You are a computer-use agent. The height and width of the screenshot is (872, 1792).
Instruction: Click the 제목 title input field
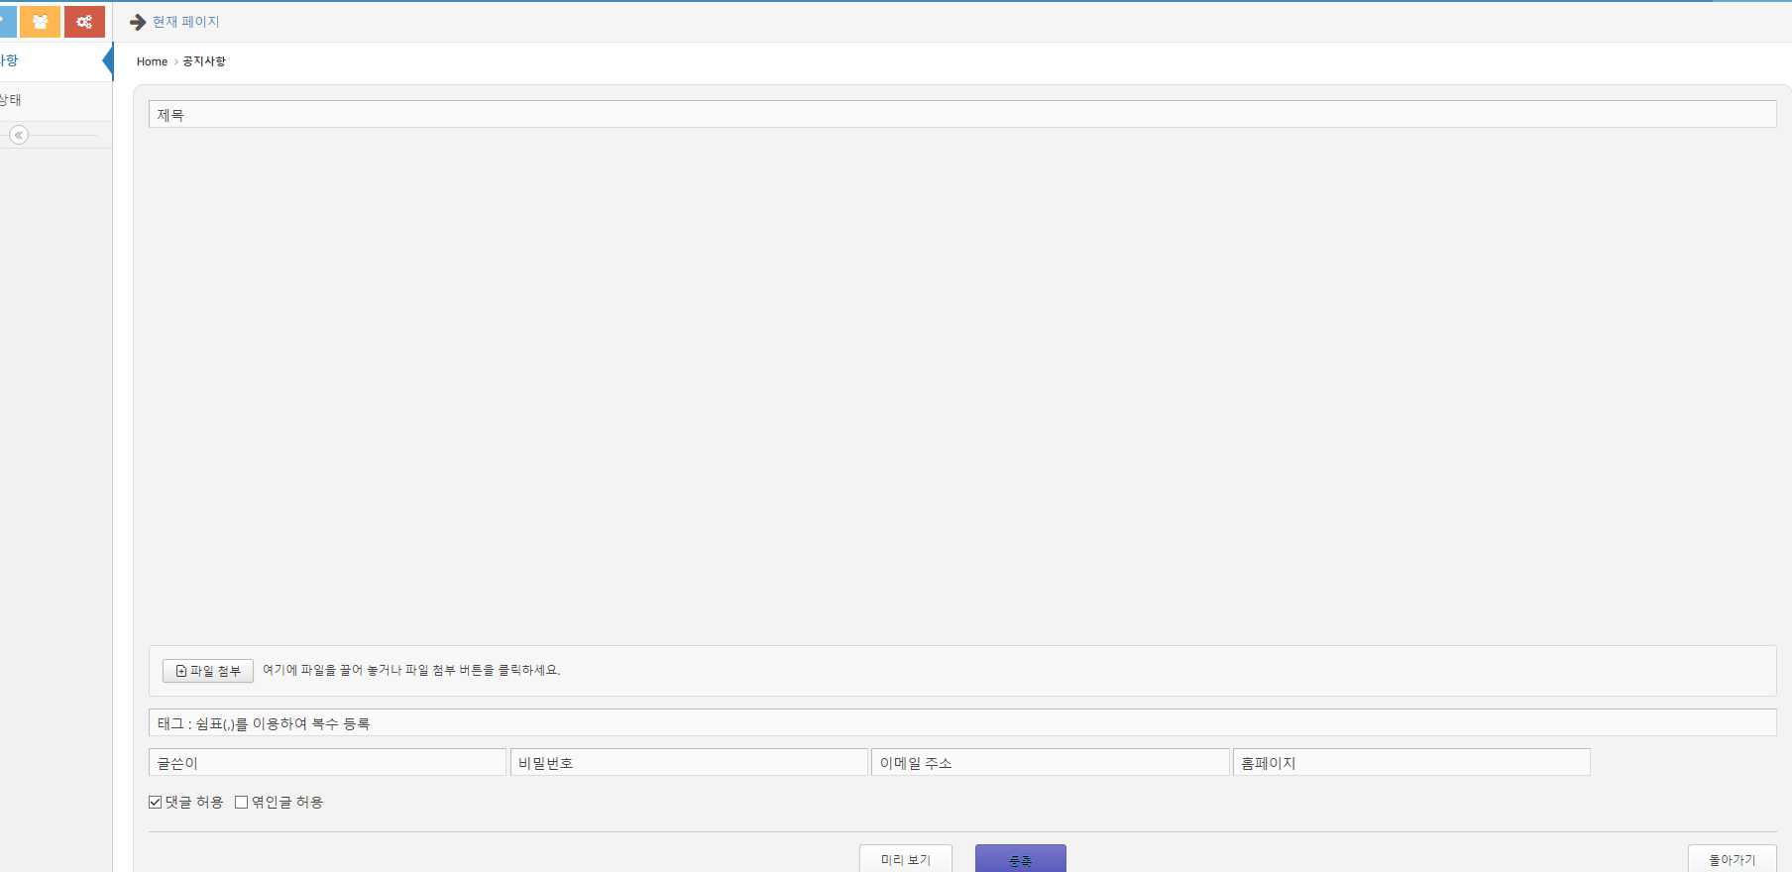961,115
